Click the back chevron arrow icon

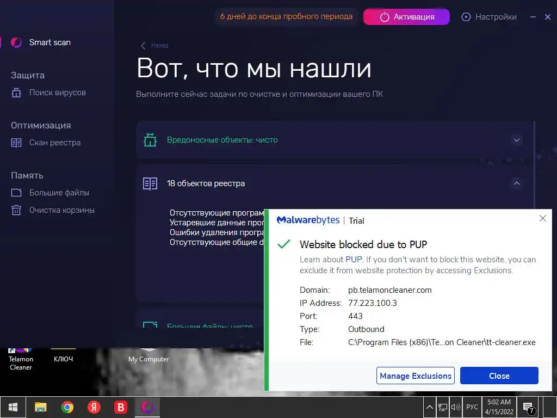pos(143,46)
